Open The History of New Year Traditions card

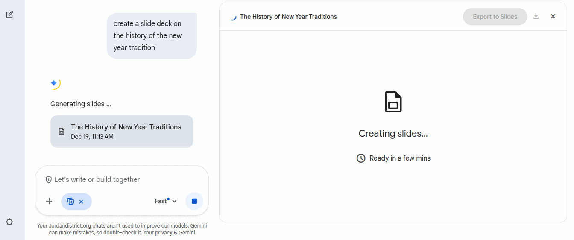click(x=122, y=131)
